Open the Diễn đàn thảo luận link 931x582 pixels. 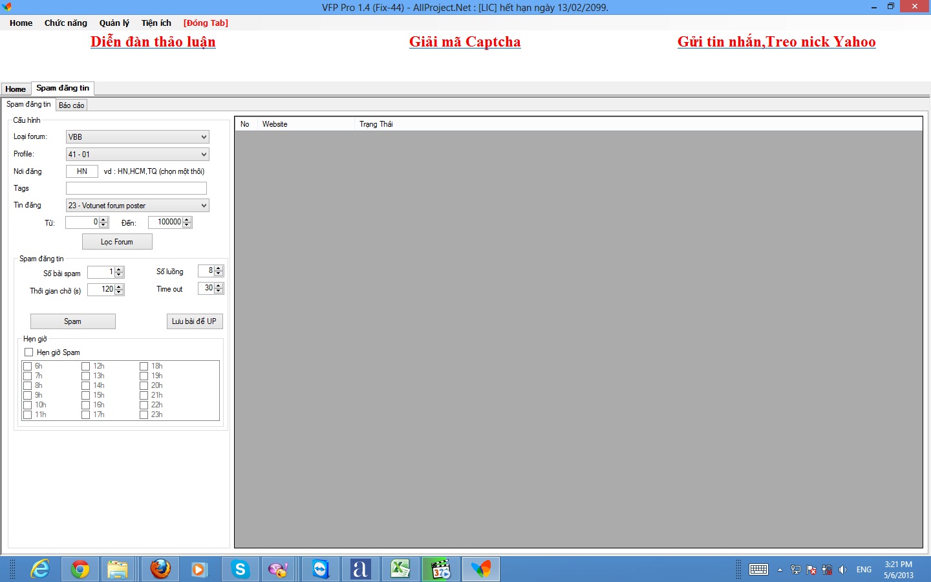coord(153,42)
